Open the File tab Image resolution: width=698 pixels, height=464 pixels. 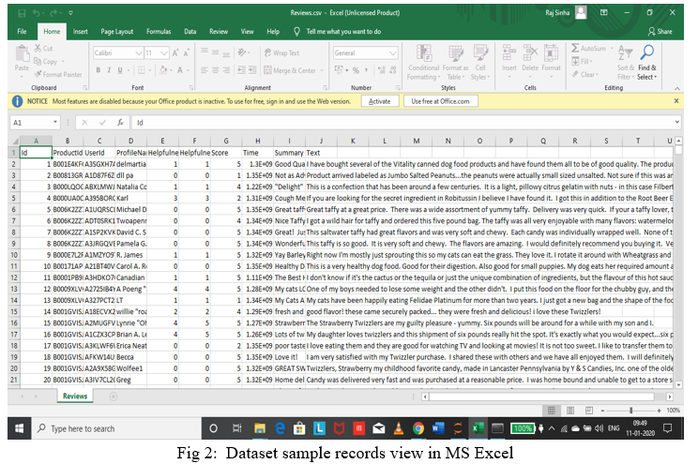coord(22,32)
